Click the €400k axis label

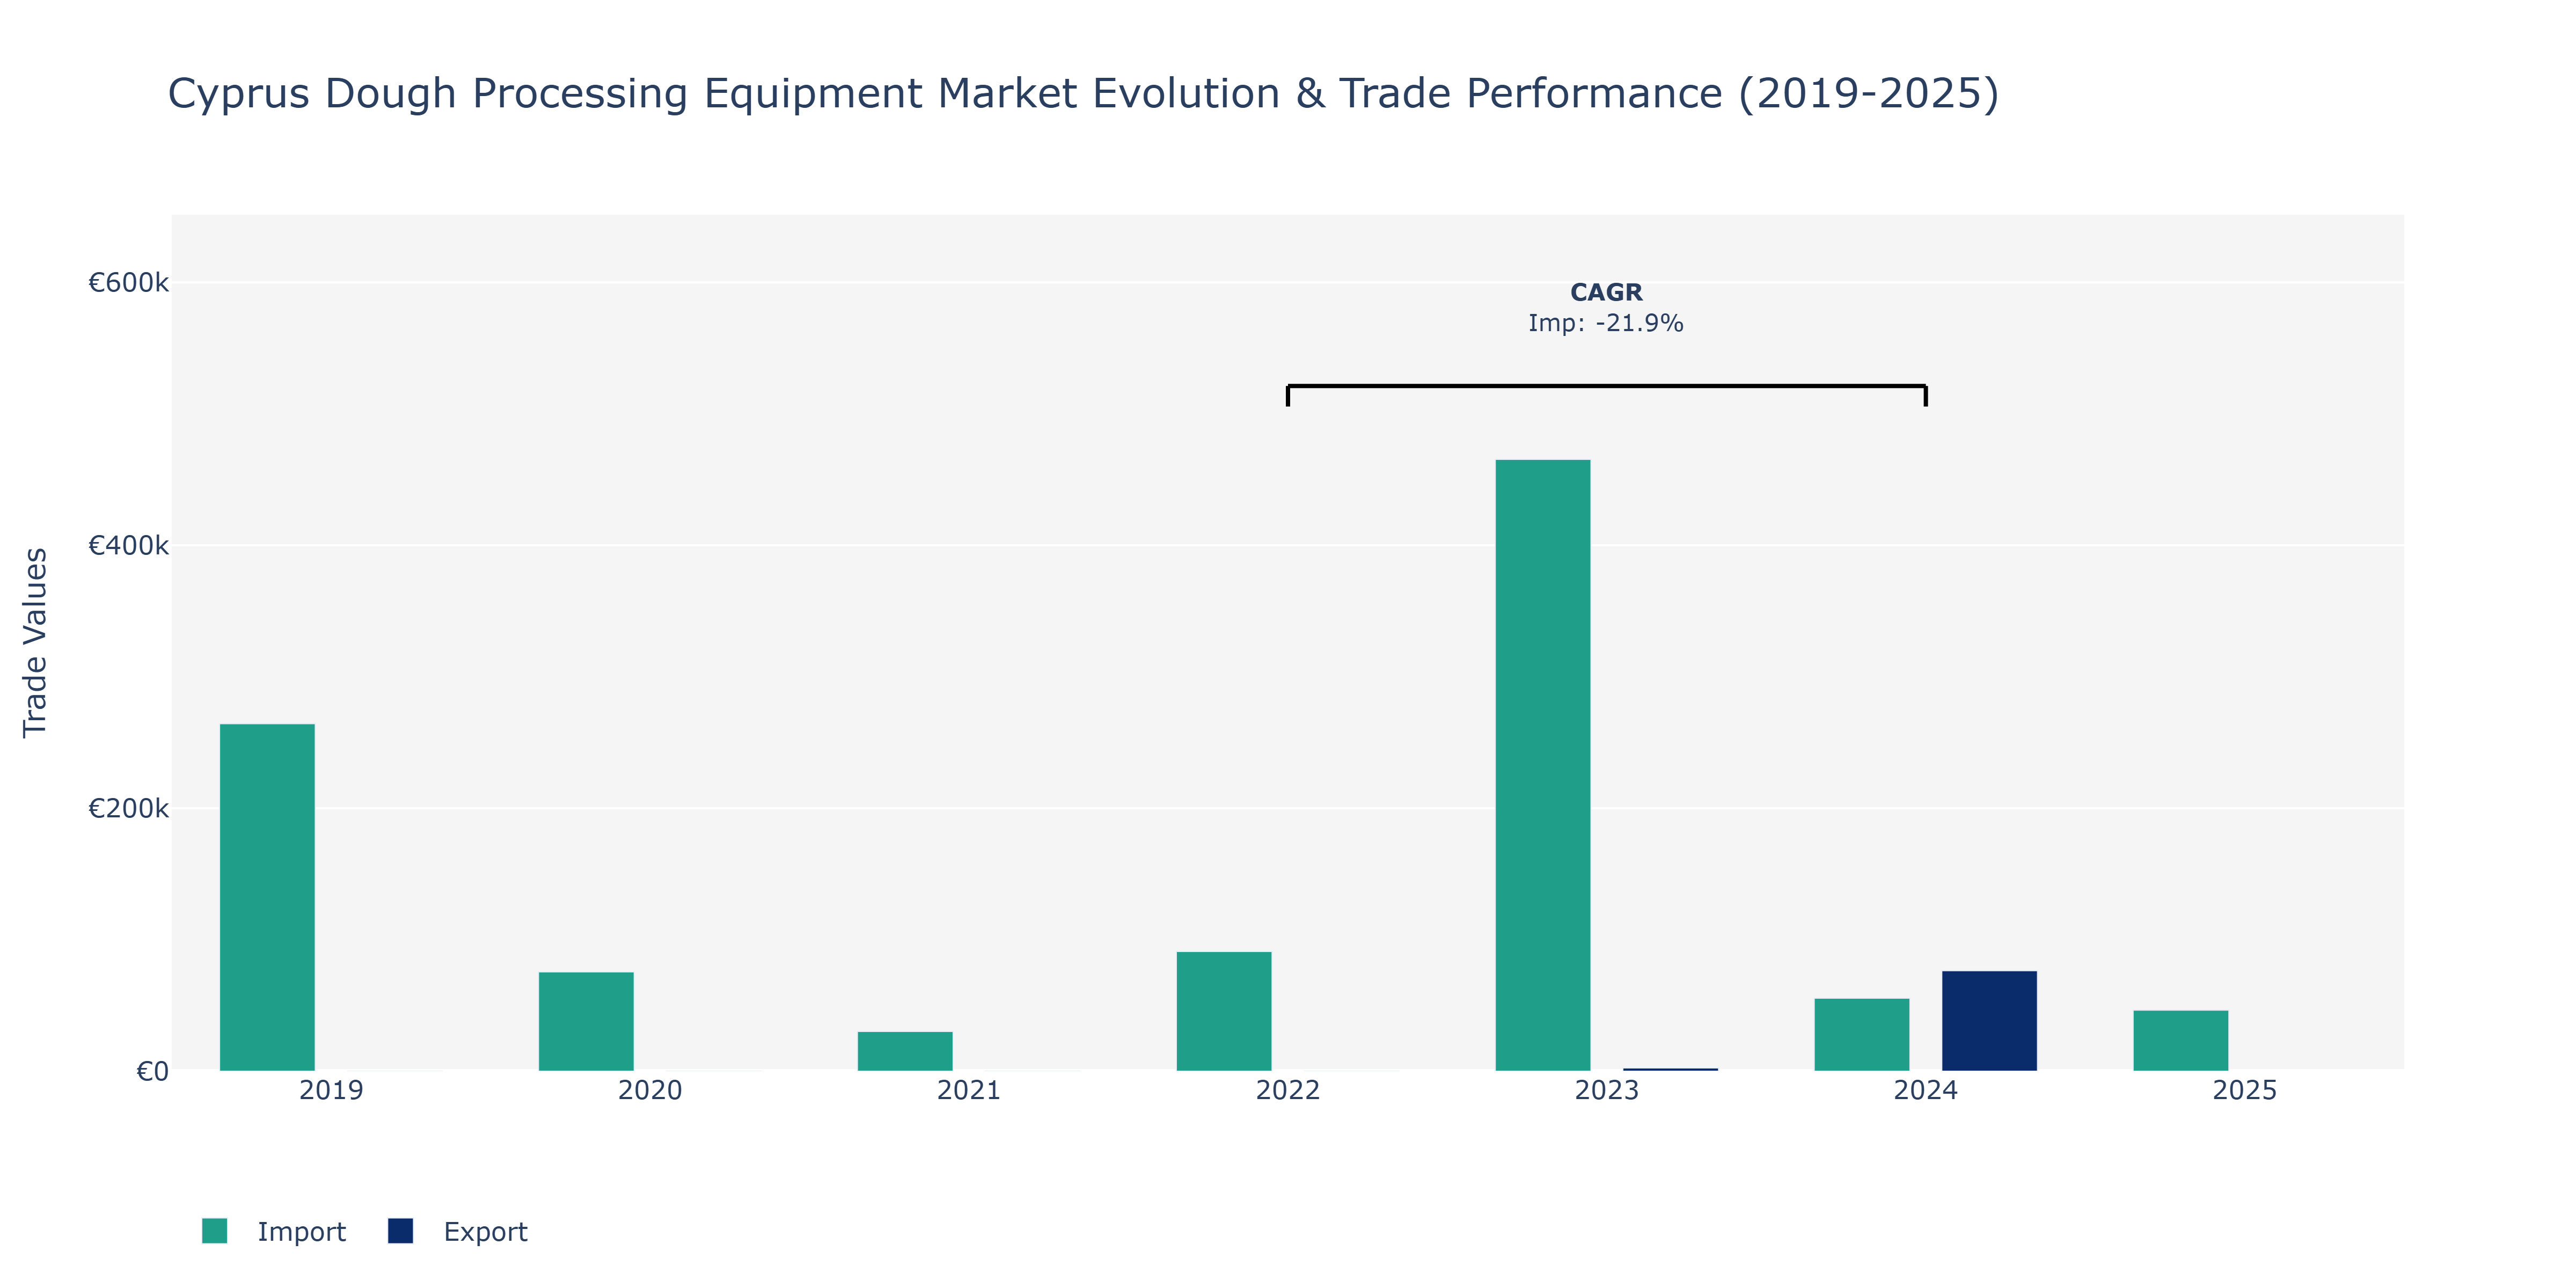(128, 546)
